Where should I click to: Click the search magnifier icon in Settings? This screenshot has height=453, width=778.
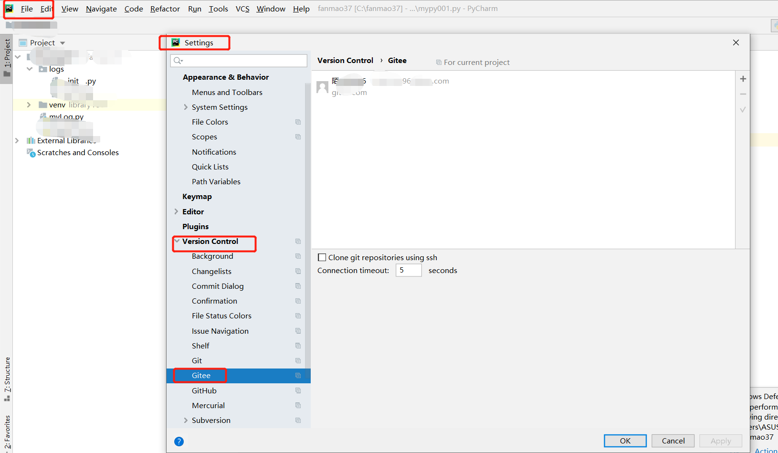pyautogui.click(x=178, y=61)
